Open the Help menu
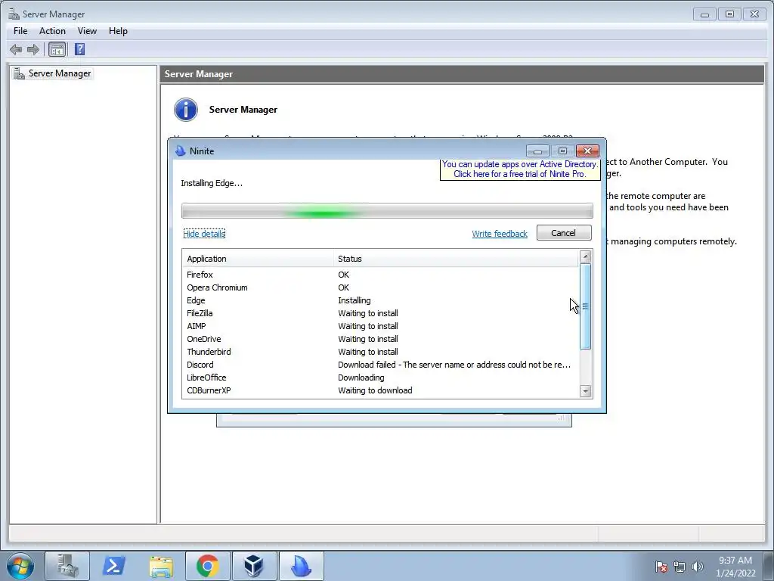This screenshot has width=774, height=581. (118, 30)
